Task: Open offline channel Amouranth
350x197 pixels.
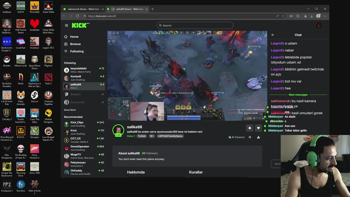Action: [84, 102]
